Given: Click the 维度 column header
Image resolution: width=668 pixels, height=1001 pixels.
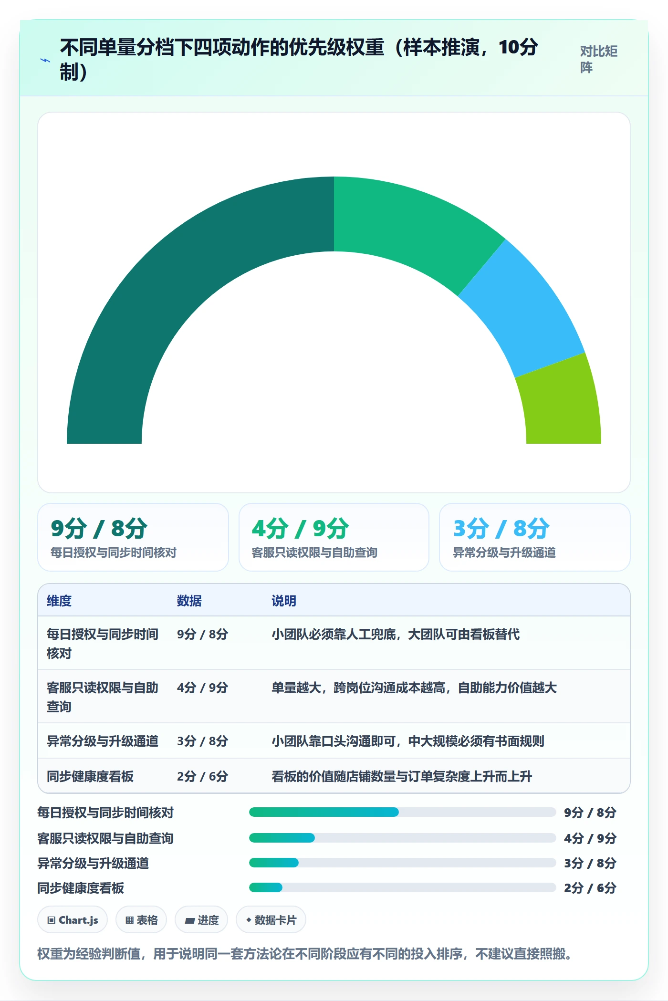Looking at the screenshot, I should tap(59, 601).
